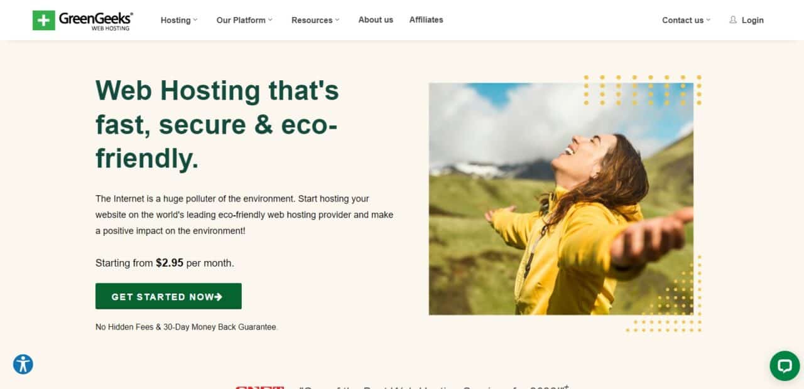Click the GreenGeeks green plus logo icon
The image size is (804, 389).
pyautogui.click(x=44, y=20)
